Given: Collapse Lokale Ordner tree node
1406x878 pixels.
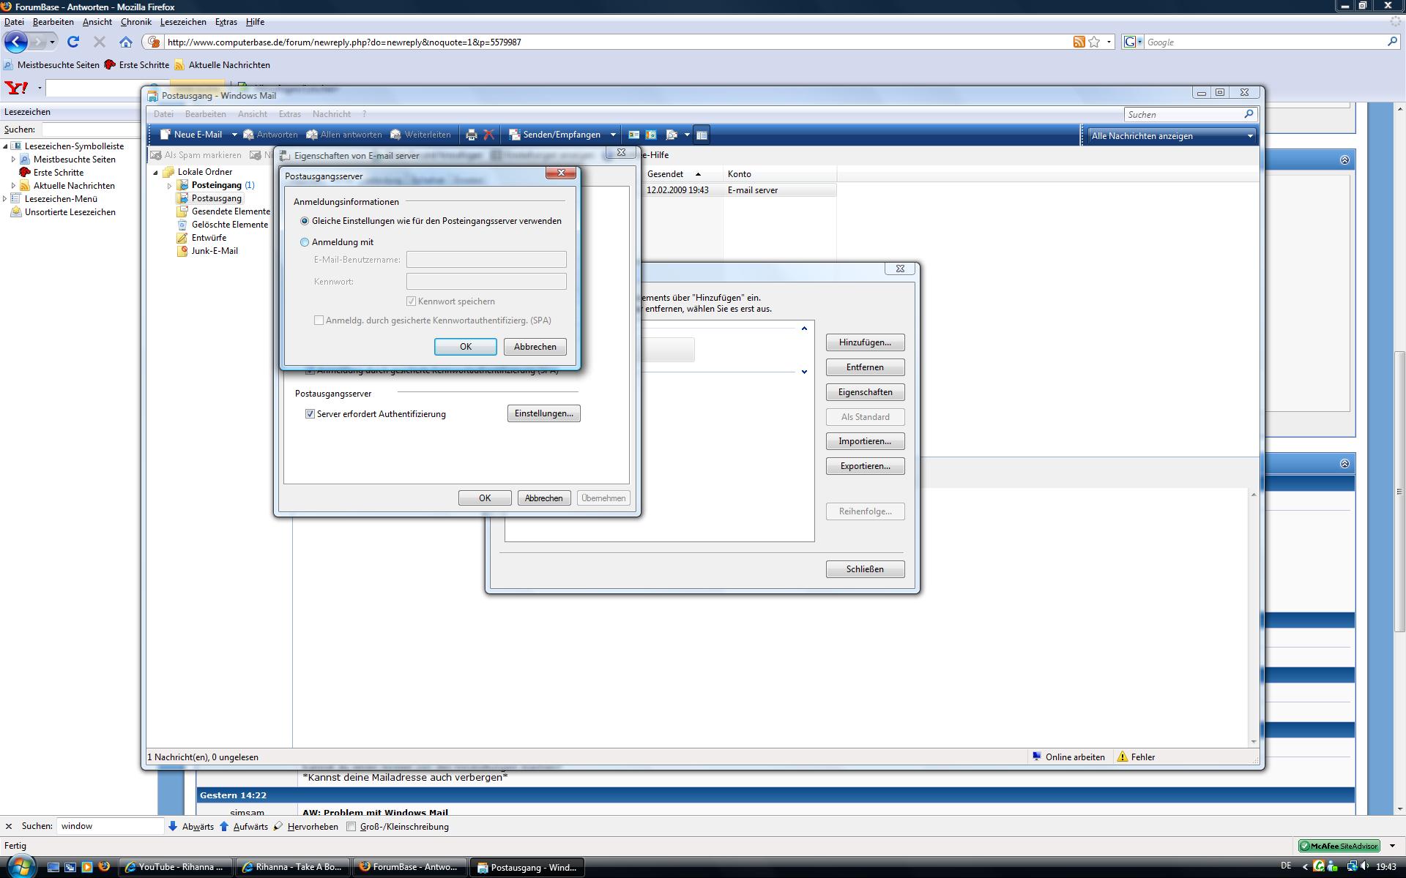Looking at the screenshot, I should point(155,173).
